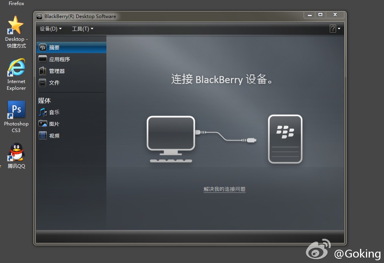Viewport: 384px width, 263px height.
Task: Open the 设备(D) menu
Action: coord(51,29)
